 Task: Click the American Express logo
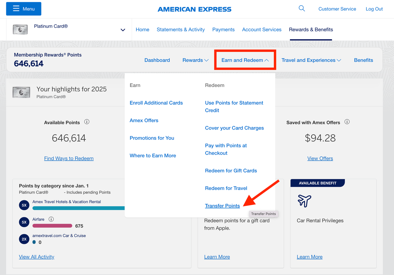point(194,9)
